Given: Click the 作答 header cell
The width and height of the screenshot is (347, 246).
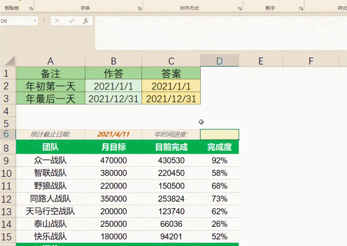Looking at the screenshot, I should click(x=114, y=73).
